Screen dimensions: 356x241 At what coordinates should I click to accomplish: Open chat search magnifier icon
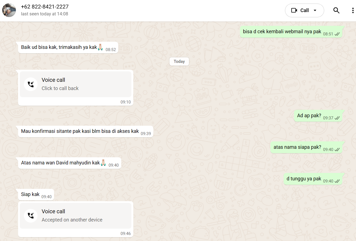pos(336,10)
